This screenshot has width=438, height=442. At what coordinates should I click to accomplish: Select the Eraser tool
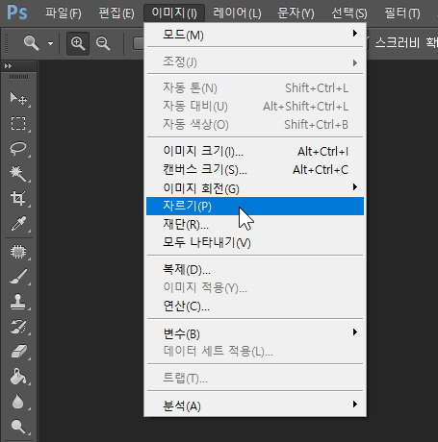18,352
